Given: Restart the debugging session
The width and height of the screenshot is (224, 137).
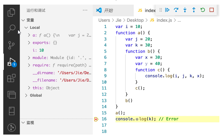Looking at the screenshot, I should [202, 10].
